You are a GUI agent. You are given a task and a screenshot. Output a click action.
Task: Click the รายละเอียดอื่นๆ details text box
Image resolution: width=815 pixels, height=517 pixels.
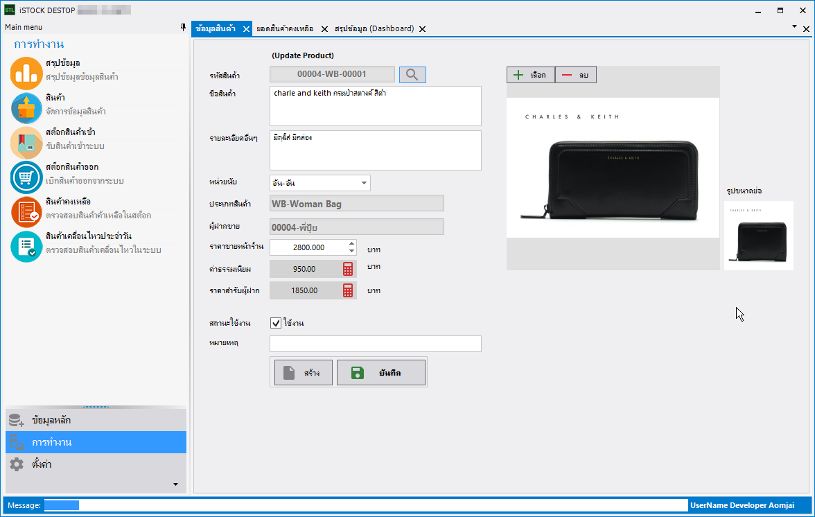point(376,150)
